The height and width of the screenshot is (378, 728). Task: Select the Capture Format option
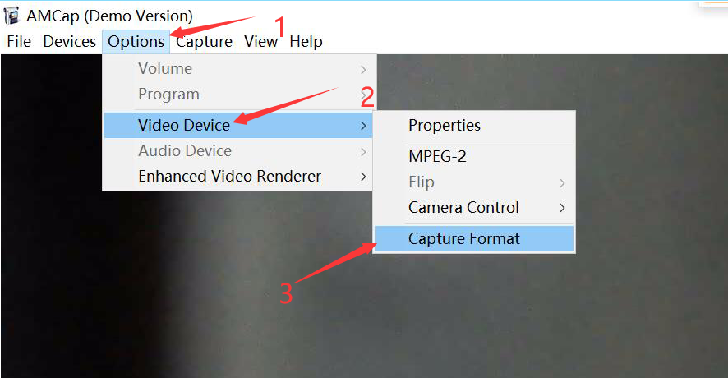pyautogui.click(x=474, y=238)
